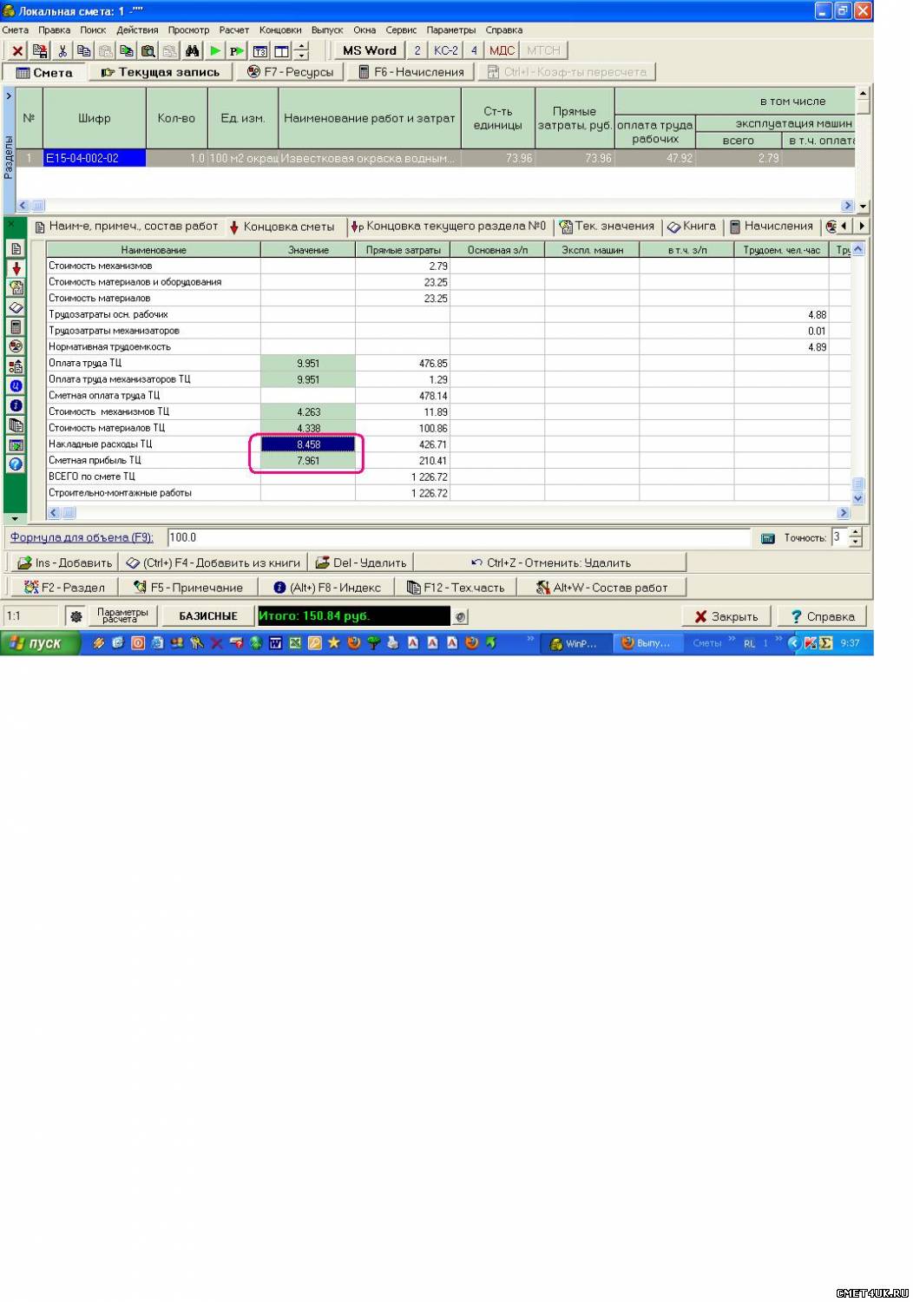Click F12 - Тех.часть button

pos(456,588)
